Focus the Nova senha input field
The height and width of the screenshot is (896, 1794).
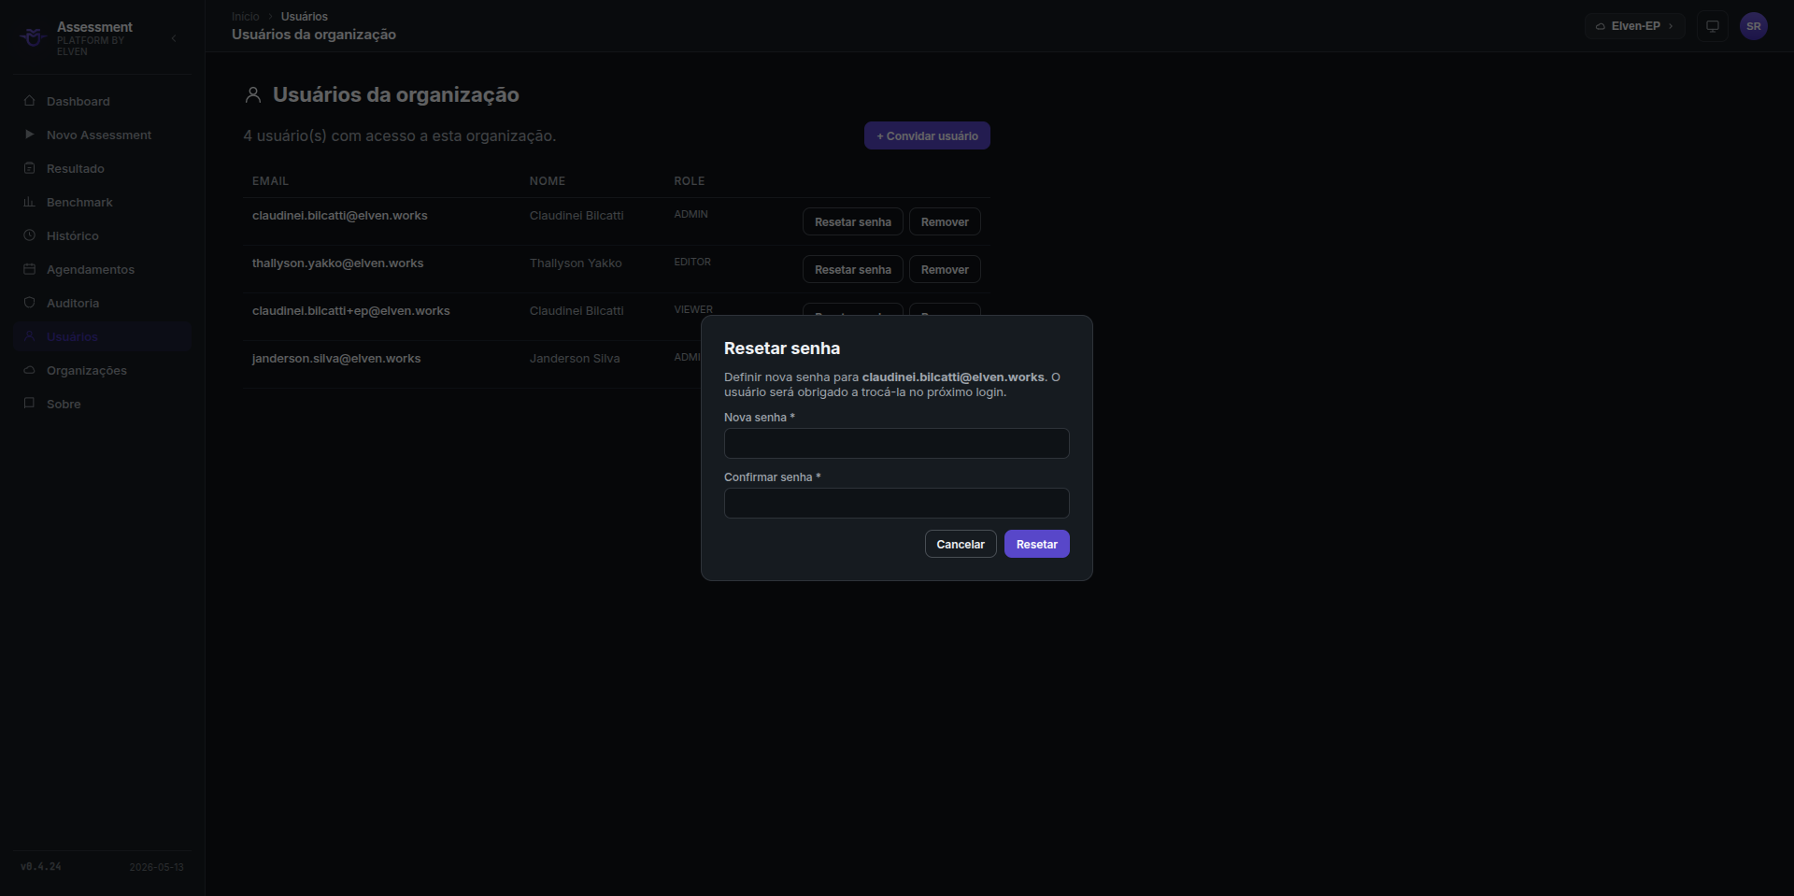click(897, 443)
